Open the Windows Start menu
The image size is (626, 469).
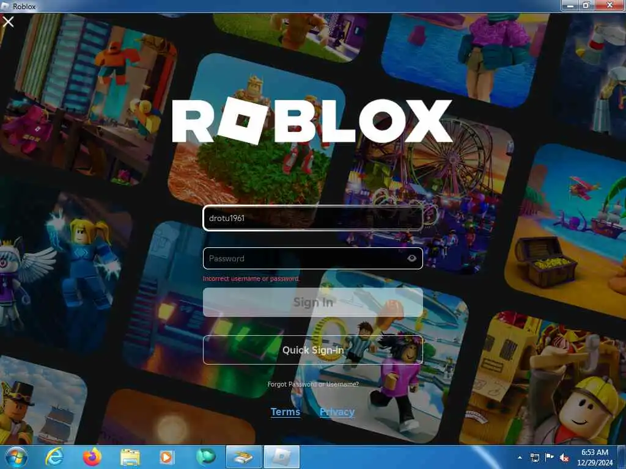[17, 457]
